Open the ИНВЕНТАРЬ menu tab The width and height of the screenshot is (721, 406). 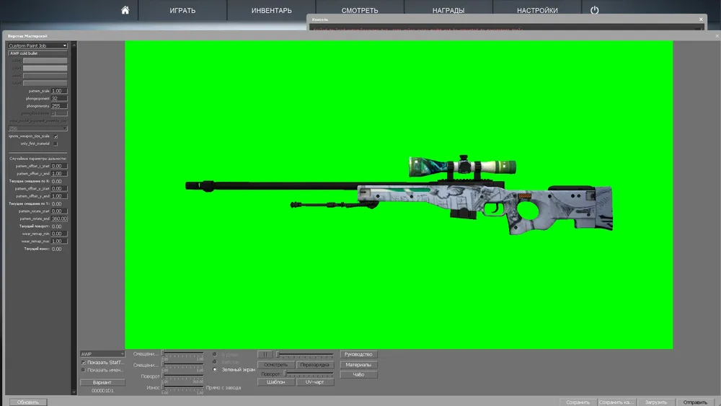click(272, 11)
